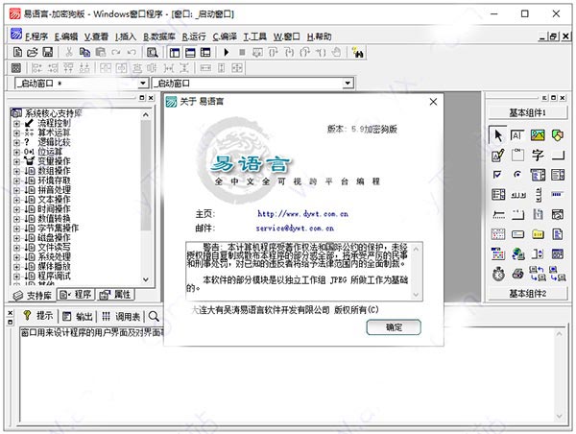Close the left support library panel
576x434 pixels.
[x=151, y=98]
